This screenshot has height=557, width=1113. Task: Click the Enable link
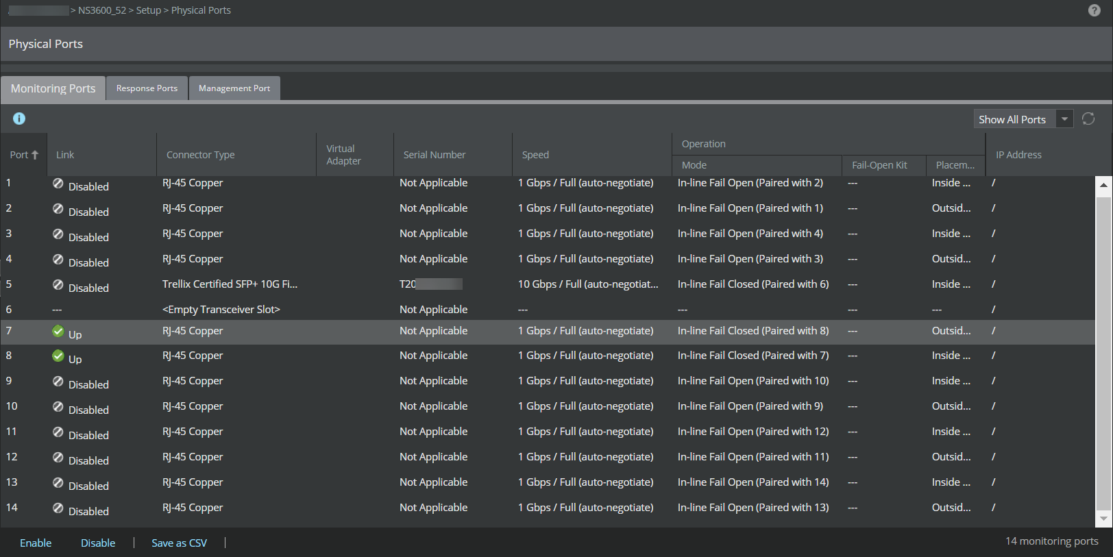[36, 543]
